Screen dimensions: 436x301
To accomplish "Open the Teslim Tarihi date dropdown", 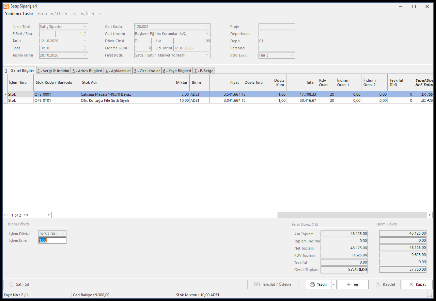I will tap(85, 55).
